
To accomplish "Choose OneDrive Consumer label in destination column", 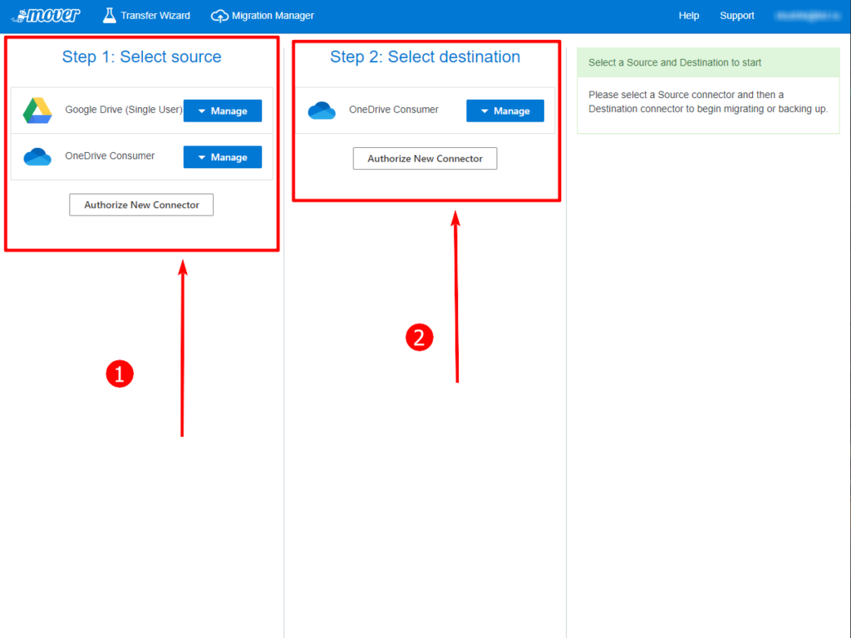I will (x=393, y=110).
